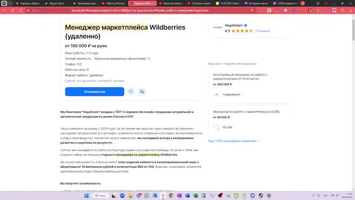Viewport: 355px width, 200px height.
Task: Open Толфилмонт company link
Action: tap(231, 94)
